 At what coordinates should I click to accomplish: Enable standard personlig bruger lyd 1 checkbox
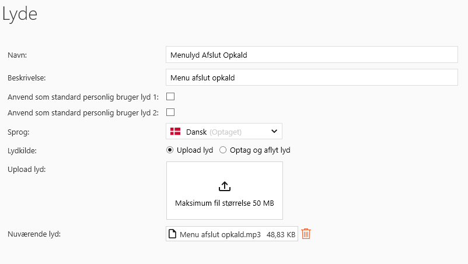(171, 97)
